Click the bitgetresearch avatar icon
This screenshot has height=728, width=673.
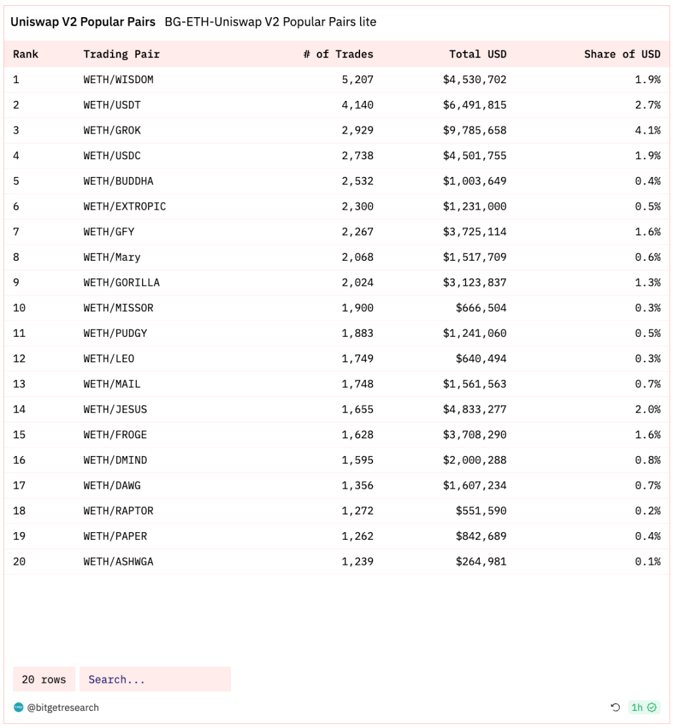pyautogui.click(x=18, y=707)
